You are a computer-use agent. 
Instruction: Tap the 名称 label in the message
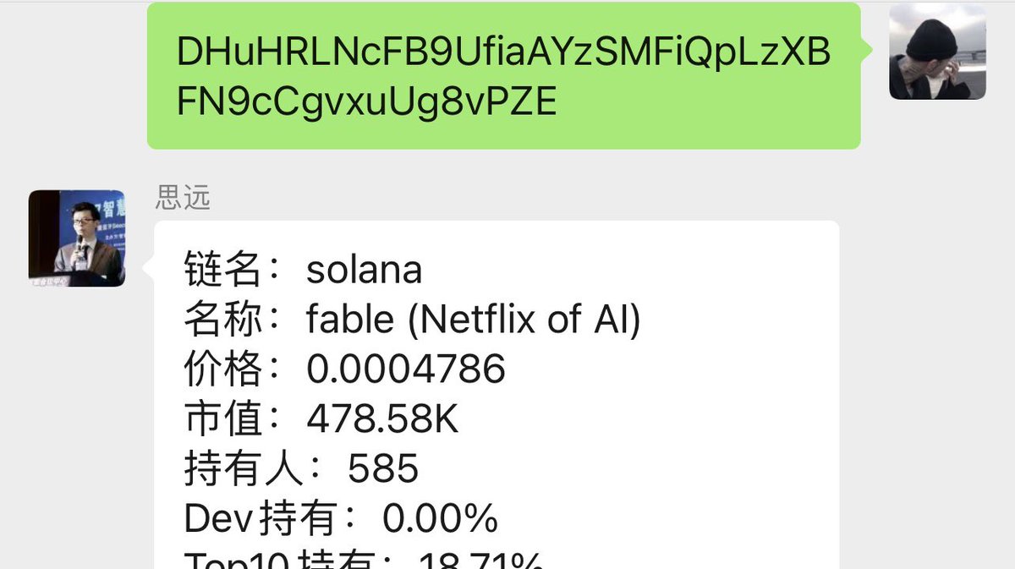click(223, 320)
